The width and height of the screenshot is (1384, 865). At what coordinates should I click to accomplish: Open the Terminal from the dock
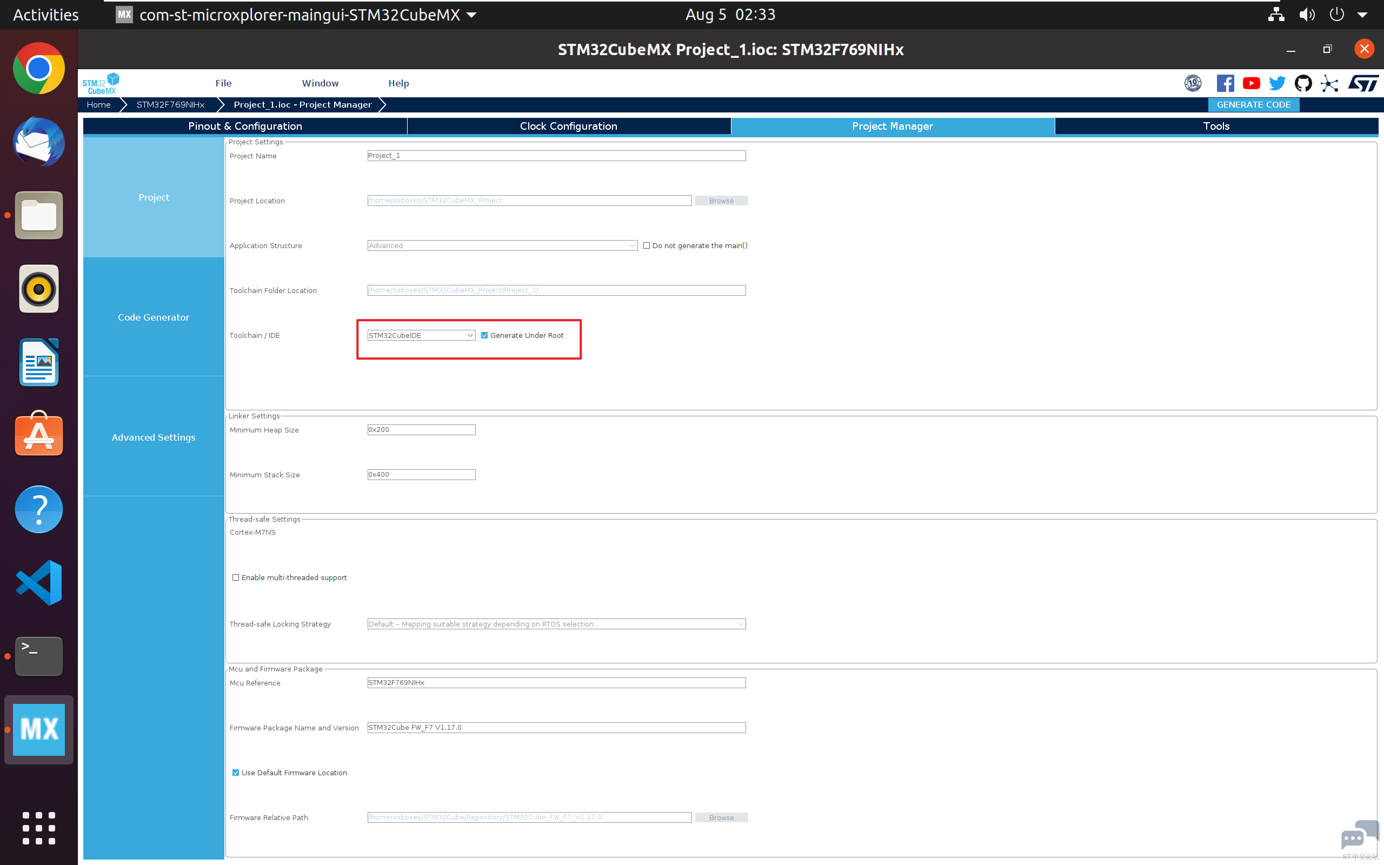(39, 656)
